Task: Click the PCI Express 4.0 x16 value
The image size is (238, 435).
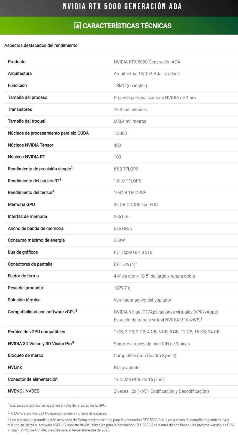Action: 133,253
